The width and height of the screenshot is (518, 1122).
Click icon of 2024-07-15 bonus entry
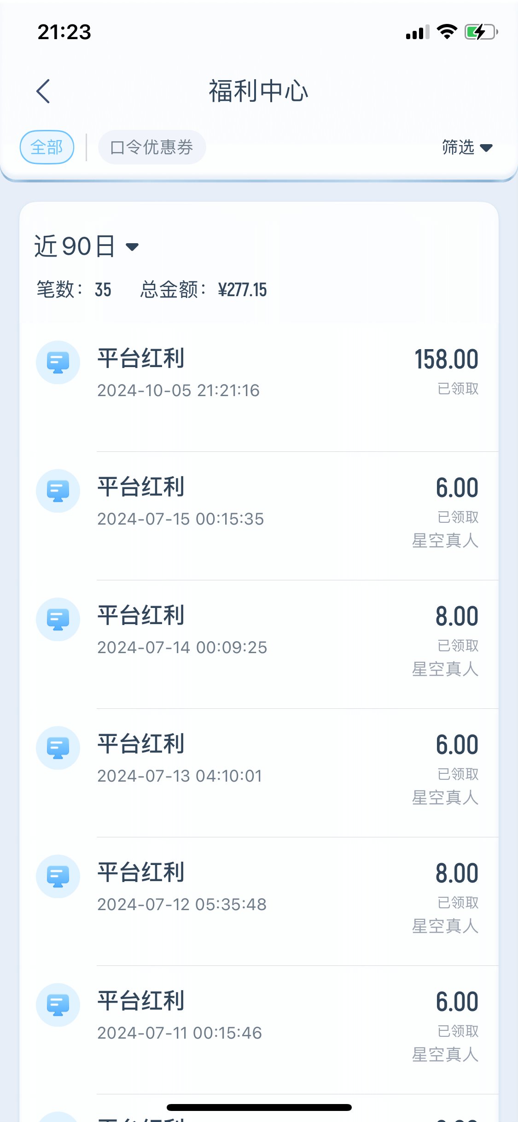(x=58, y=491)
